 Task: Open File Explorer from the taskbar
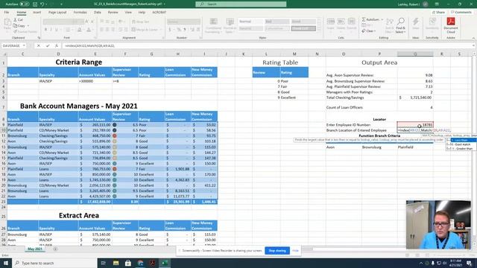tap(116, 263)
